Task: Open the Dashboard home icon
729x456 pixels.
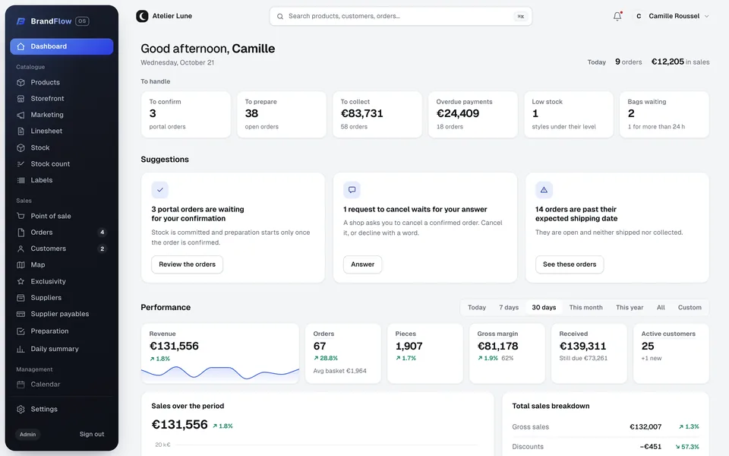Action: click(x=21, y=46)
